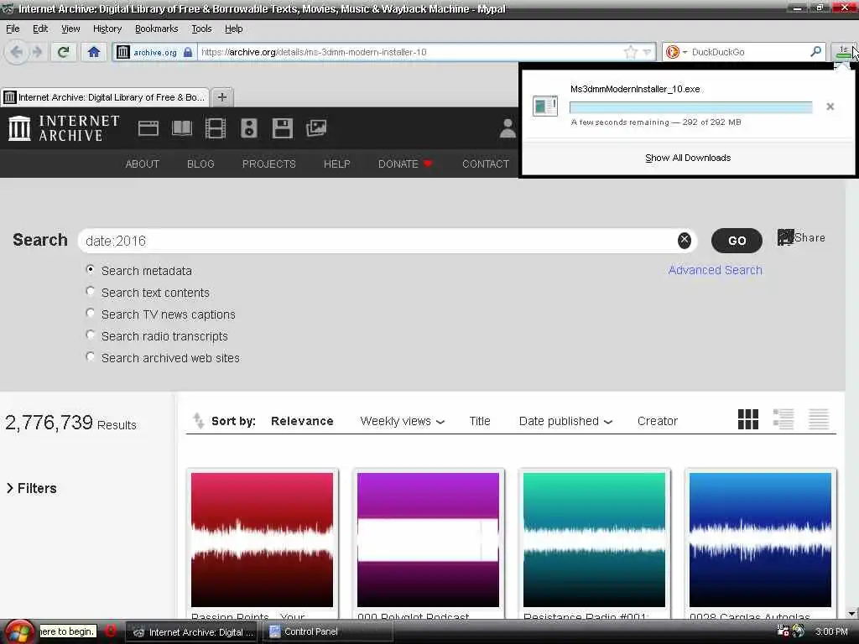Image resolution: width=859 pixels, height=644 pixels.
Task: Go forward with the browser forward arrow
Action: (x=37, y=52)
